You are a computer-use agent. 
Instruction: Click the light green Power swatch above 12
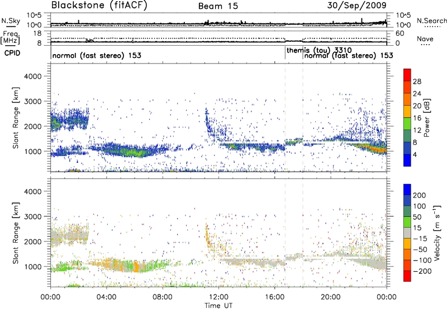click(407, 124)
